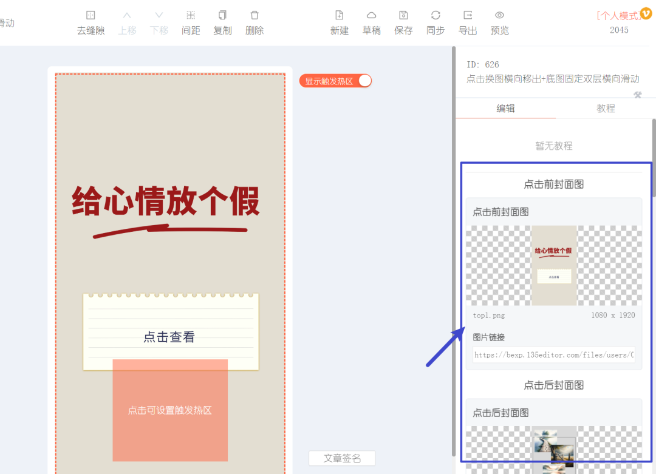656x474 pixels.
Task: Click the 下移 move-down icon
Action: pos(159,15)
